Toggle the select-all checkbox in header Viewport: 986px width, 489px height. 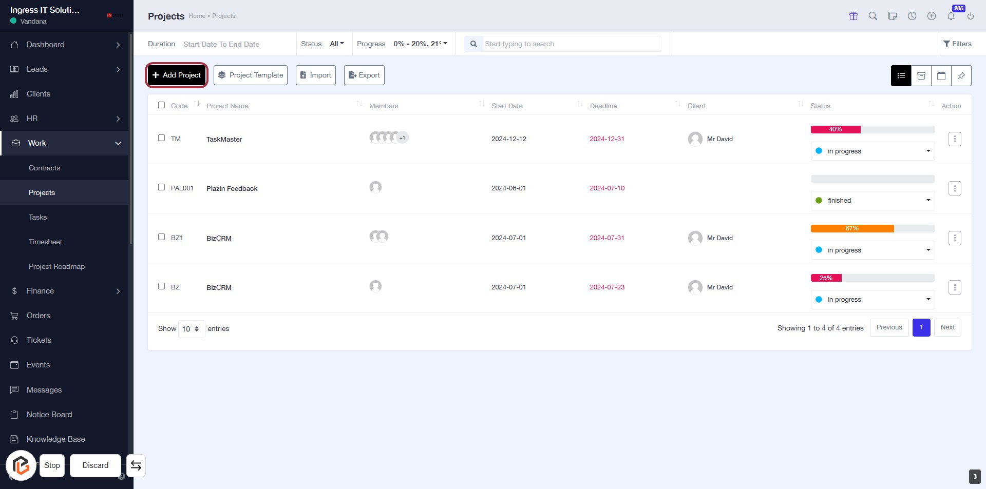tap(162, 105)
